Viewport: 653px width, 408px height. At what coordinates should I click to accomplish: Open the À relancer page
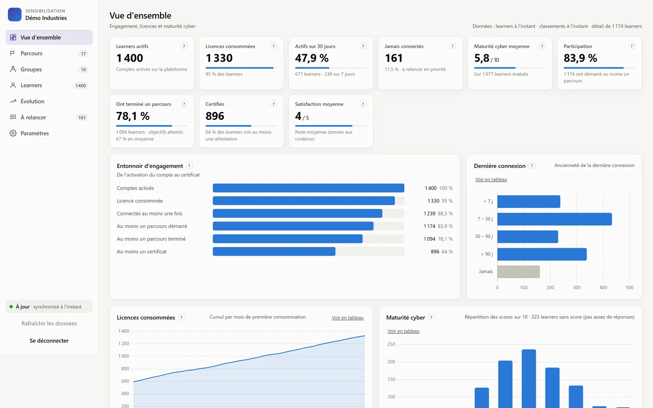[49, 118]
